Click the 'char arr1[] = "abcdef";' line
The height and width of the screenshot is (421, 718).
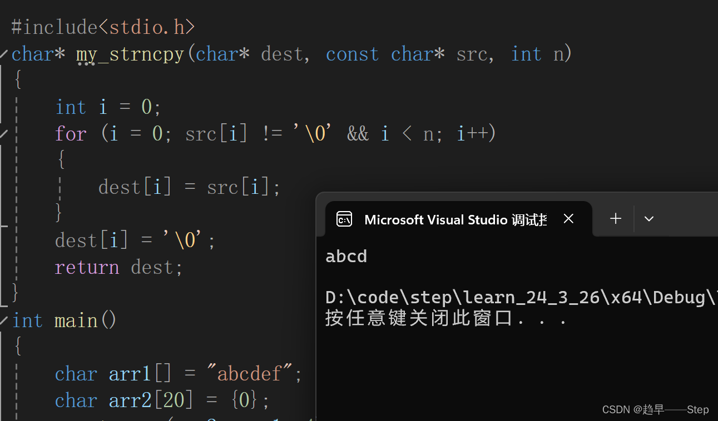tap(179, 374)
